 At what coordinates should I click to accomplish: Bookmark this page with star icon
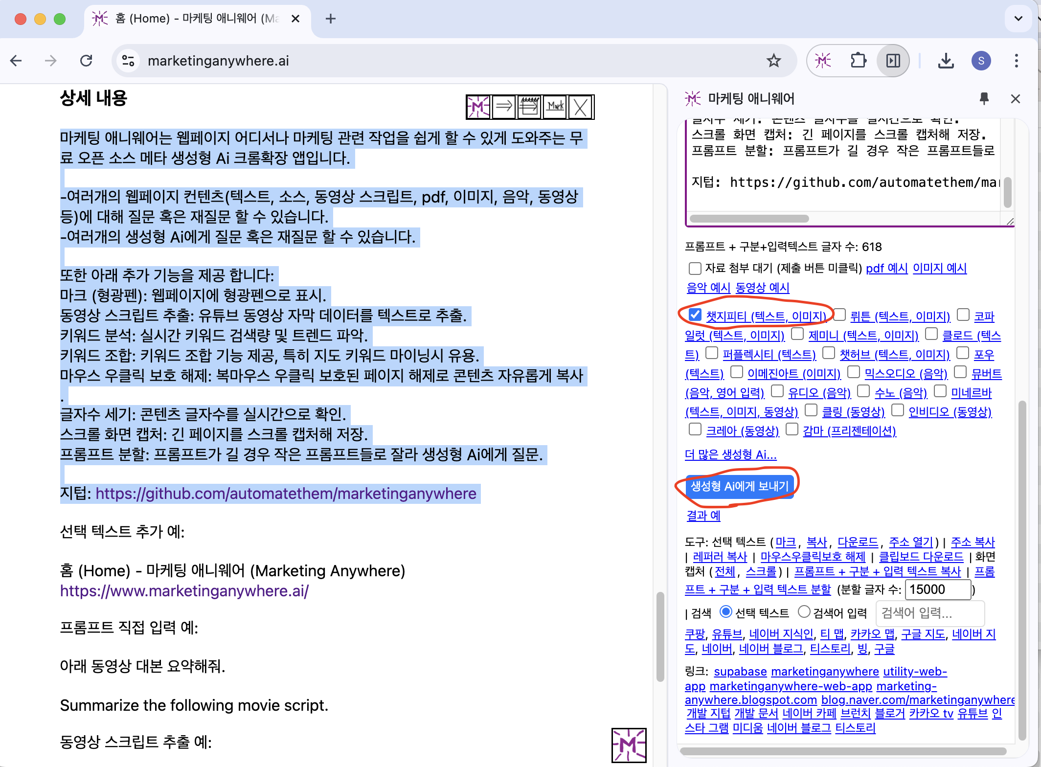773,61
